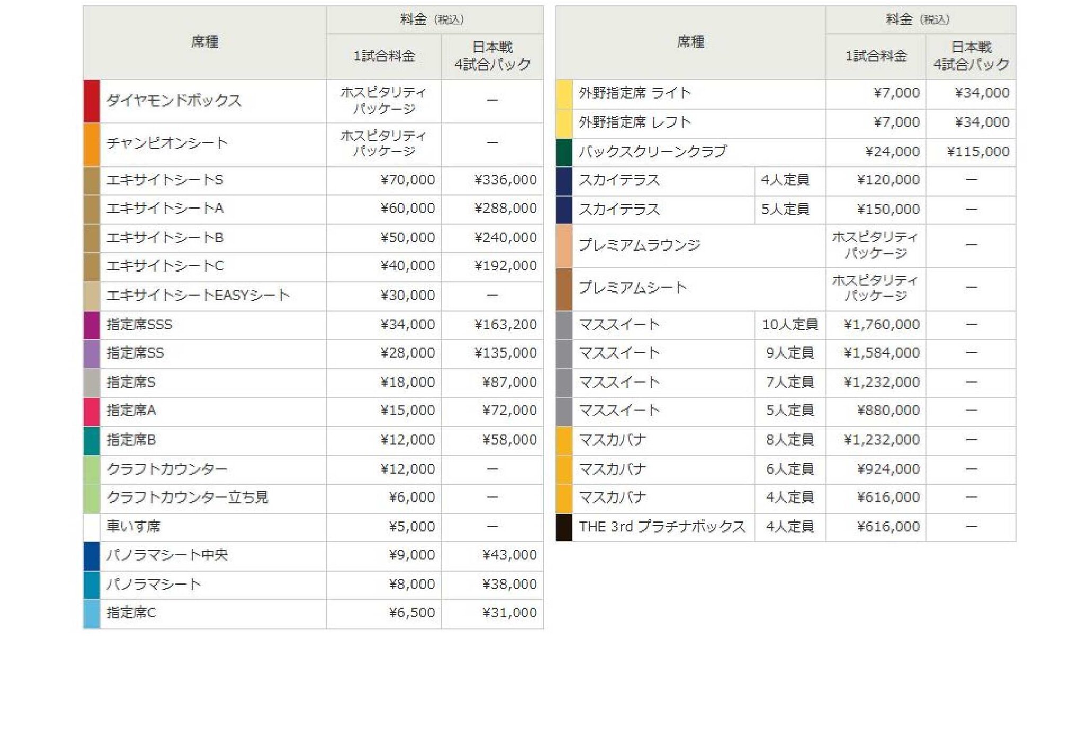Click the マススイート 10人定員 capacity cell
Image resolution: width=1068 pixels, height=755 pixels.
point(789,325)
